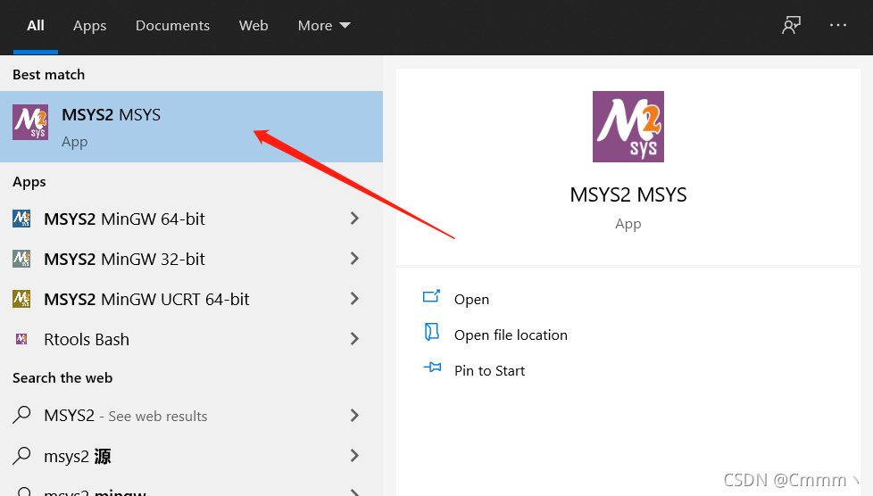873x496 pixels.
Task: Choose Open for MSYS2 MSYS
Action: pos(471,300)
